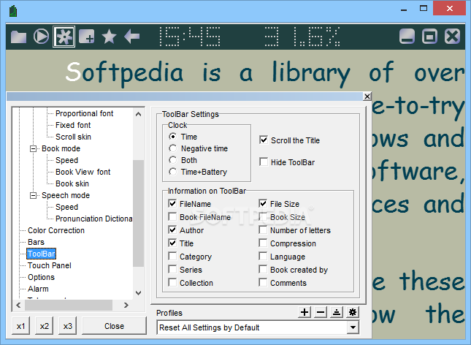471x345 pixels.
Task: Click the Close button
Action: 114,326
